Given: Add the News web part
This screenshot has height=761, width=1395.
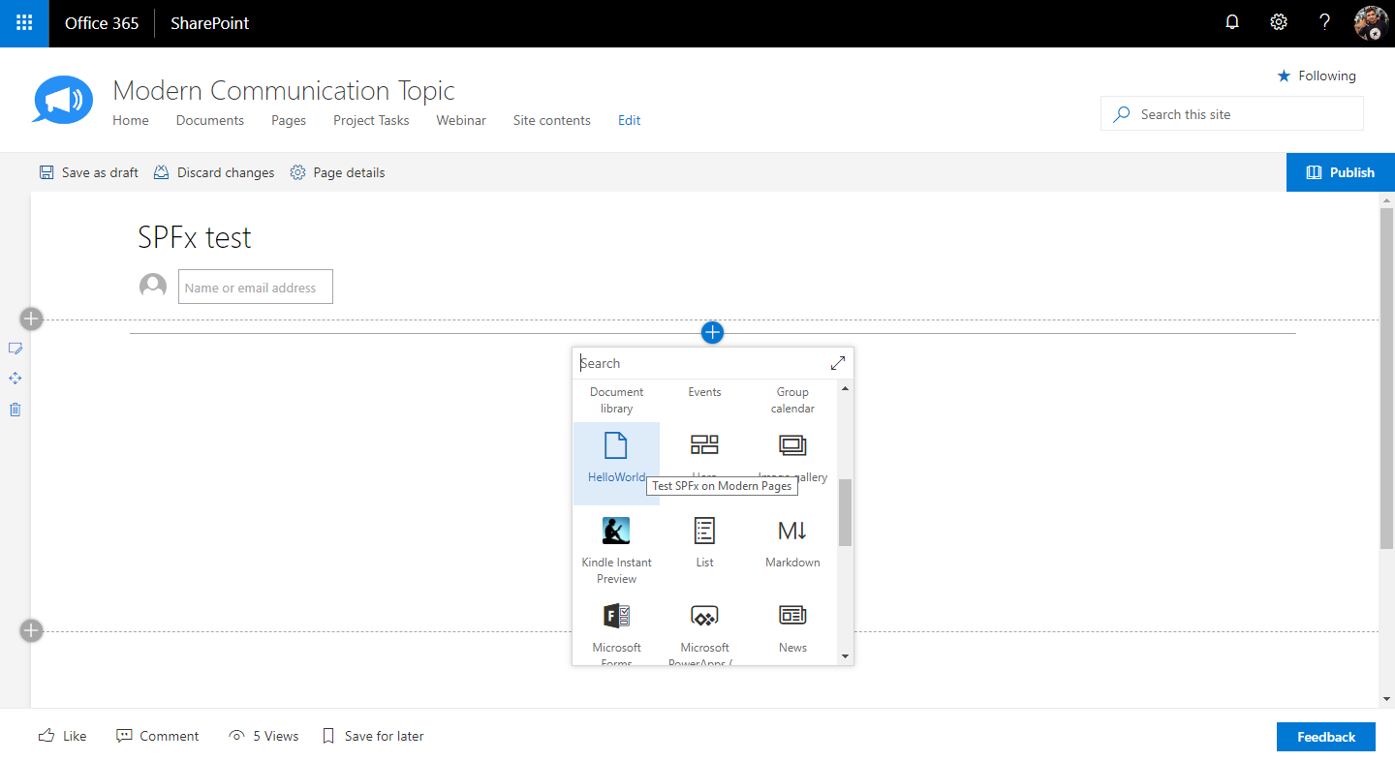Looking at the screenshot, I should pos(792,626).
